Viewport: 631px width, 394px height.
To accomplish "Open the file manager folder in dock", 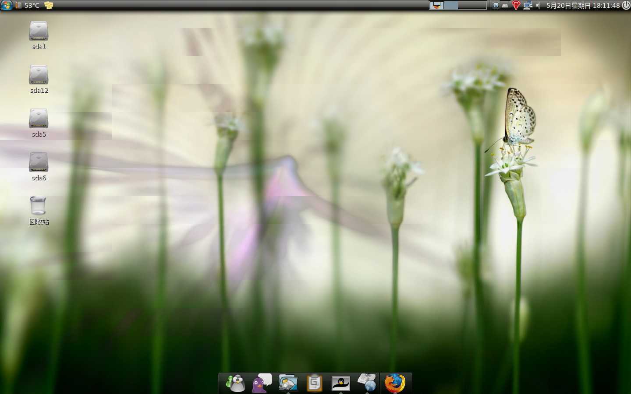I will tap(288, 383).
